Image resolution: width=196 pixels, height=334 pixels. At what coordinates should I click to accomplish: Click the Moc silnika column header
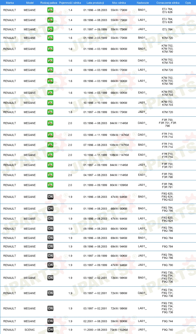click(x=119, y=3)
